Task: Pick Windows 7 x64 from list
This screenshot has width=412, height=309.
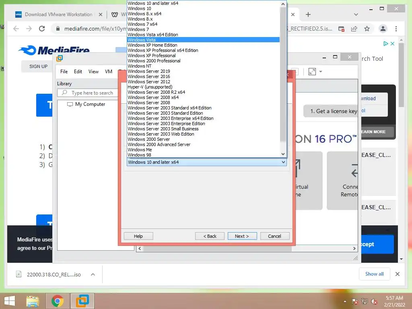Action: [x=203, y=24]
